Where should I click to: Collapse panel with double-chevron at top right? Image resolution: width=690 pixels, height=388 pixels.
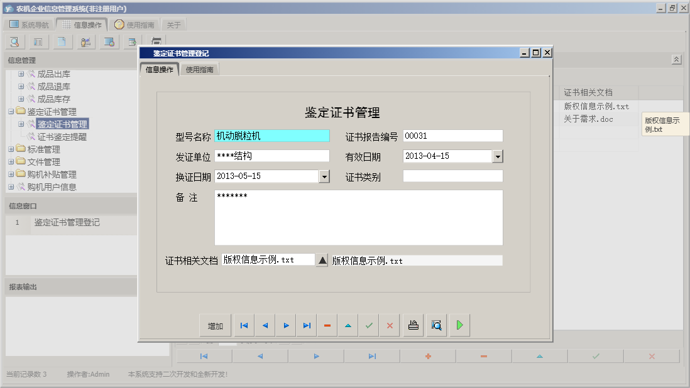[x=676, y=60]
